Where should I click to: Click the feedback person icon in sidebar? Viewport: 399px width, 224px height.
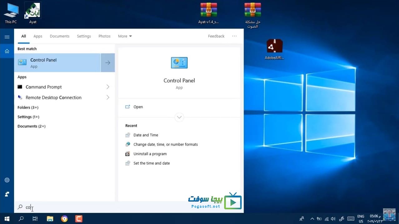tap(7, 194)
